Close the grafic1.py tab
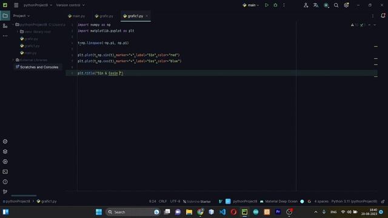This screenshot has height=218, width=388. click(147, 16)
